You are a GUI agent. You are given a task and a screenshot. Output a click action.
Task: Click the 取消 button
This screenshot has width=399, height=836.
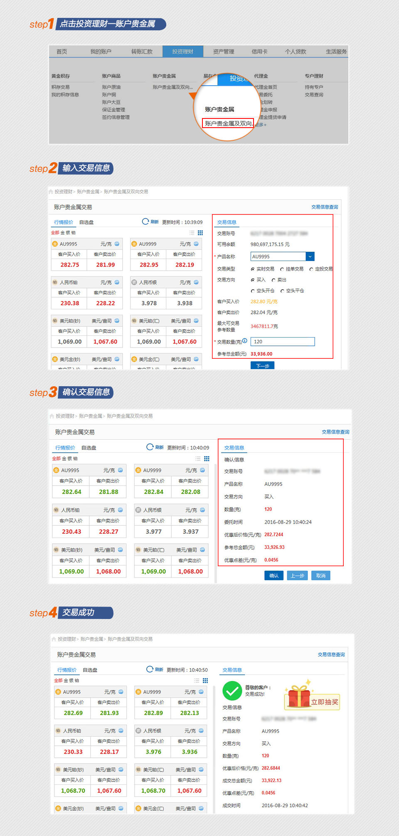pyautogui.click(x=320, y=575)
